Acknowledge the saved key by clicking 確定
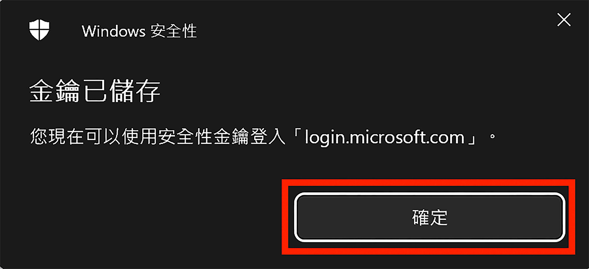 (429, 217)
